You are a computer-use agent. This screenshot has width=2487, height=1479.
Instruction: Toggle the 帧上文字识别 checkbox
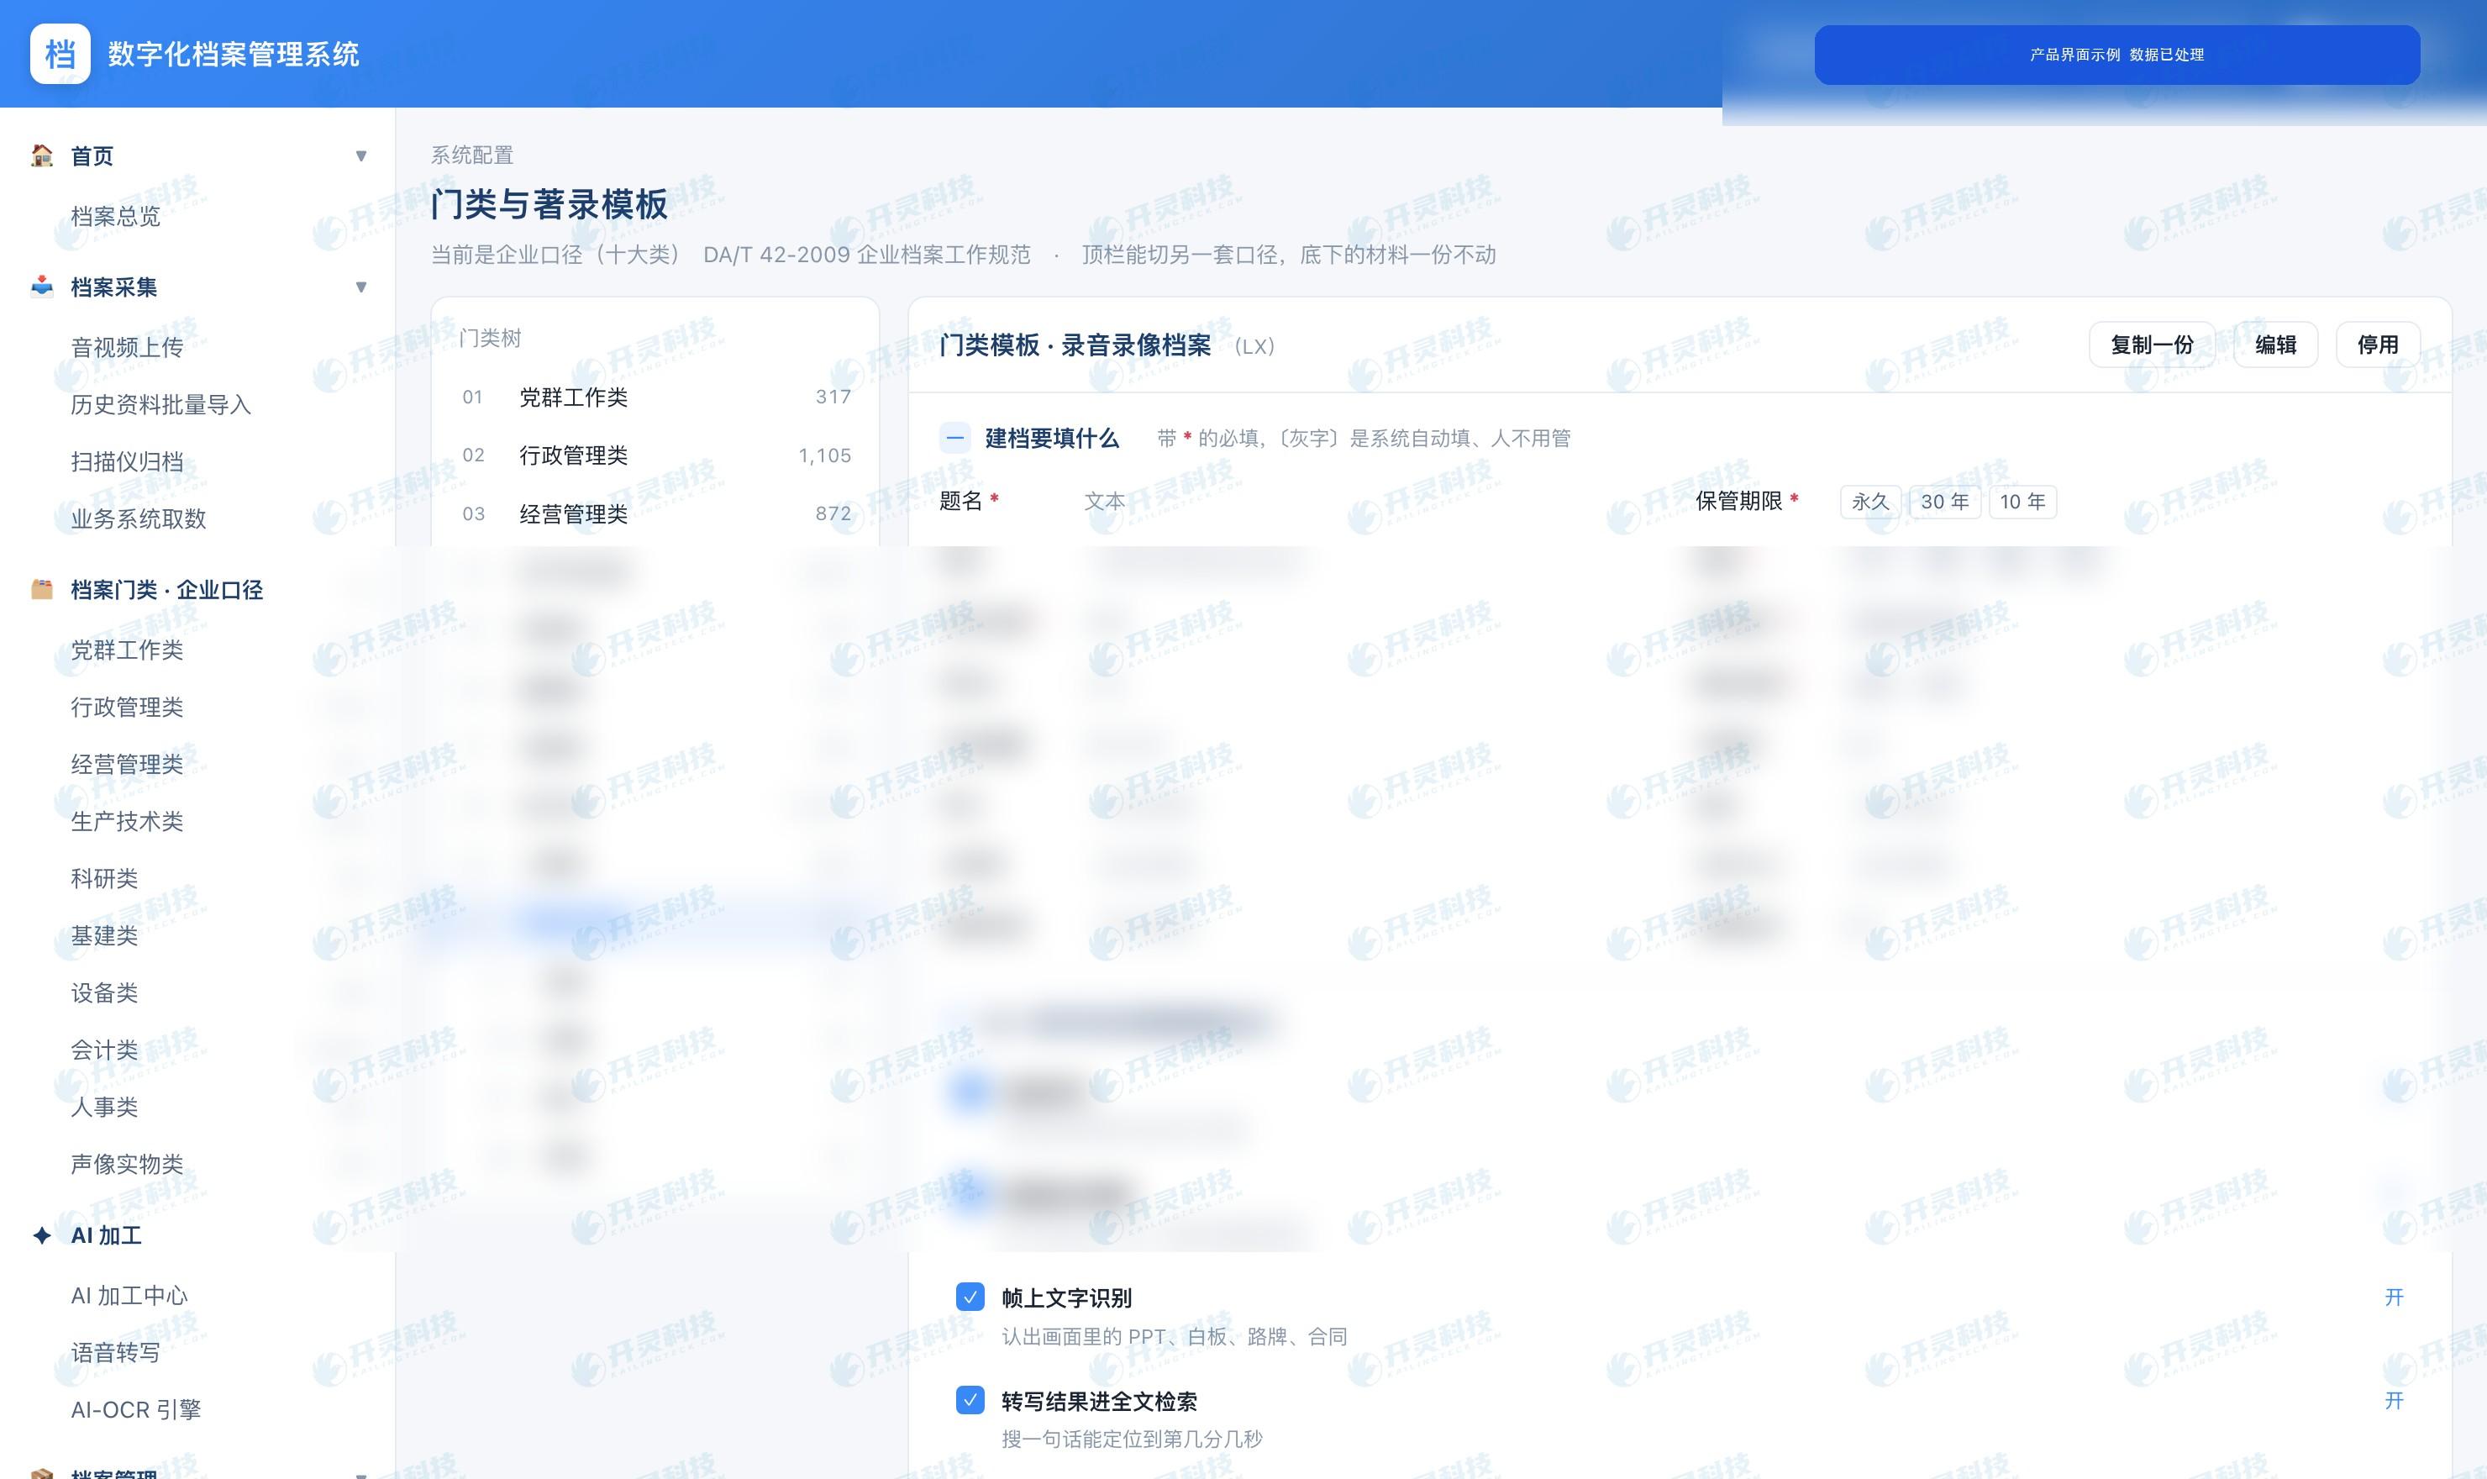pyautogui.click(x=970, y=1297)
